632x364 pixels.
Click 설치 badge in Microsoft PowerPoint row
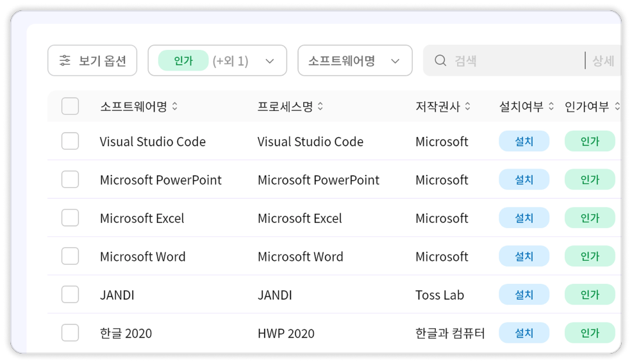coord(524,179)
